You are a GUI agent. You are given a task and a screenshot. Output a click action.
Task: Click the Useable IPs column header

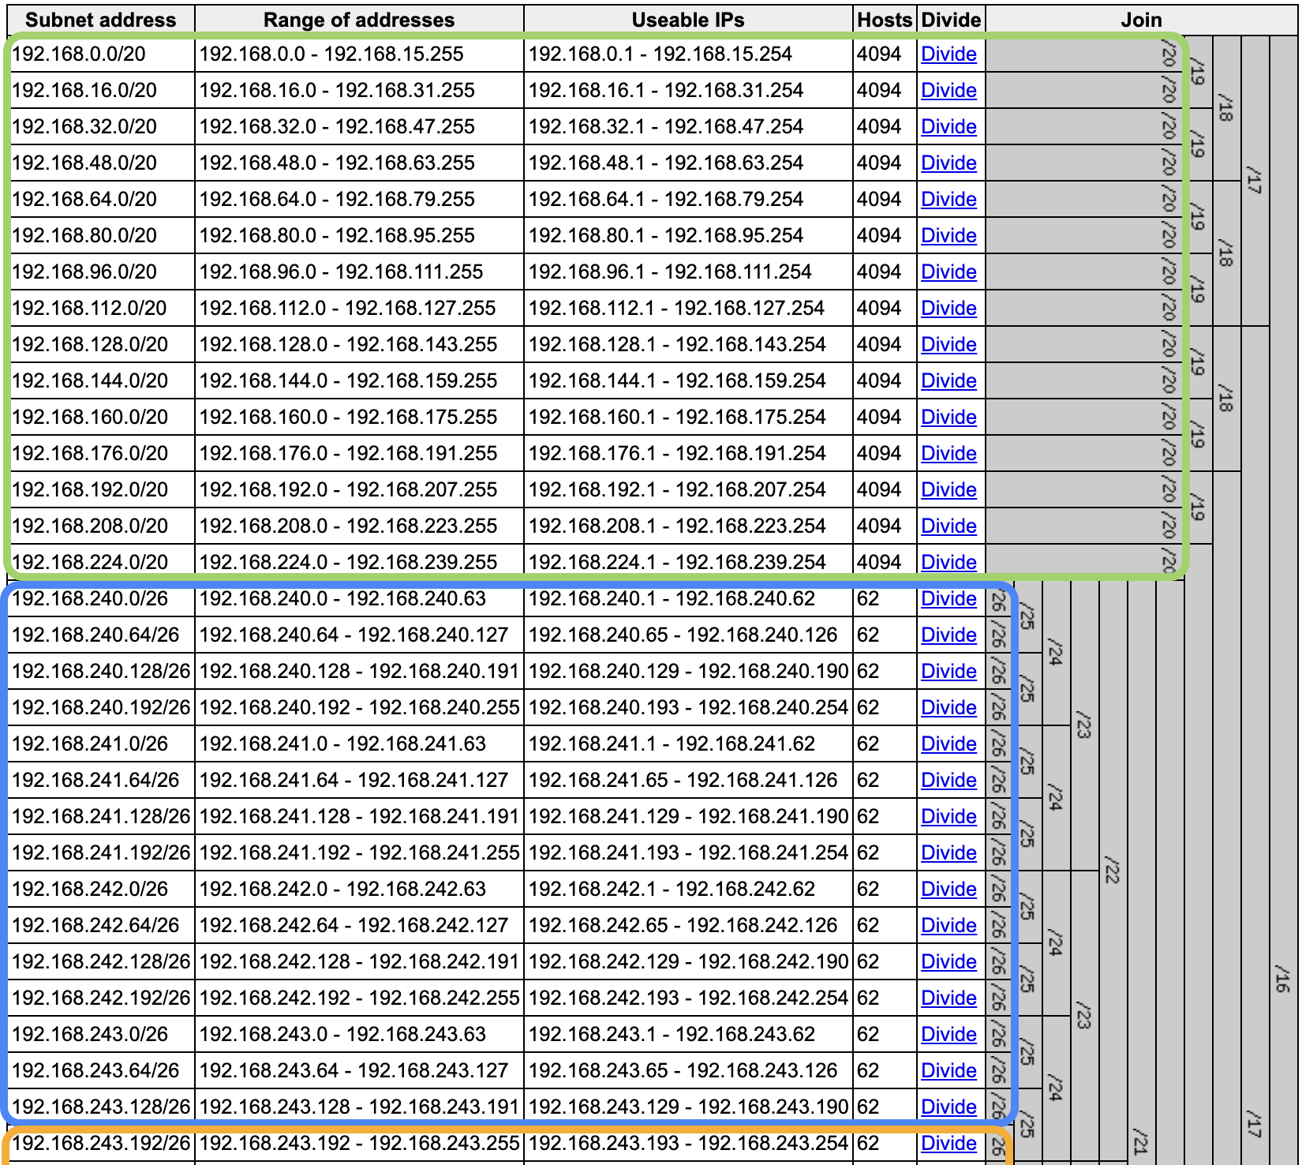(688, 20)
